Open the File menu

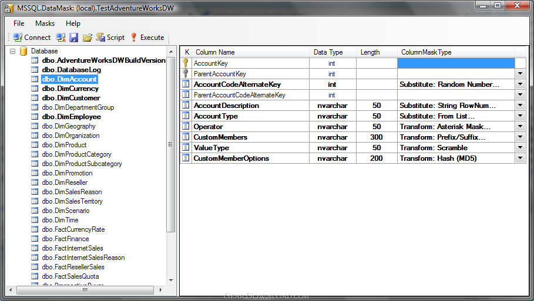19,23
